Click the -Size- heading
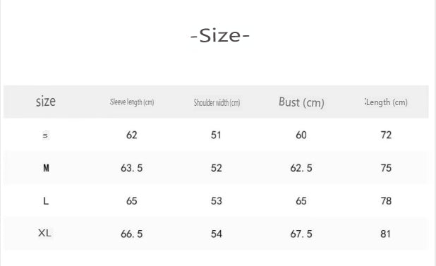 (220, 36)
